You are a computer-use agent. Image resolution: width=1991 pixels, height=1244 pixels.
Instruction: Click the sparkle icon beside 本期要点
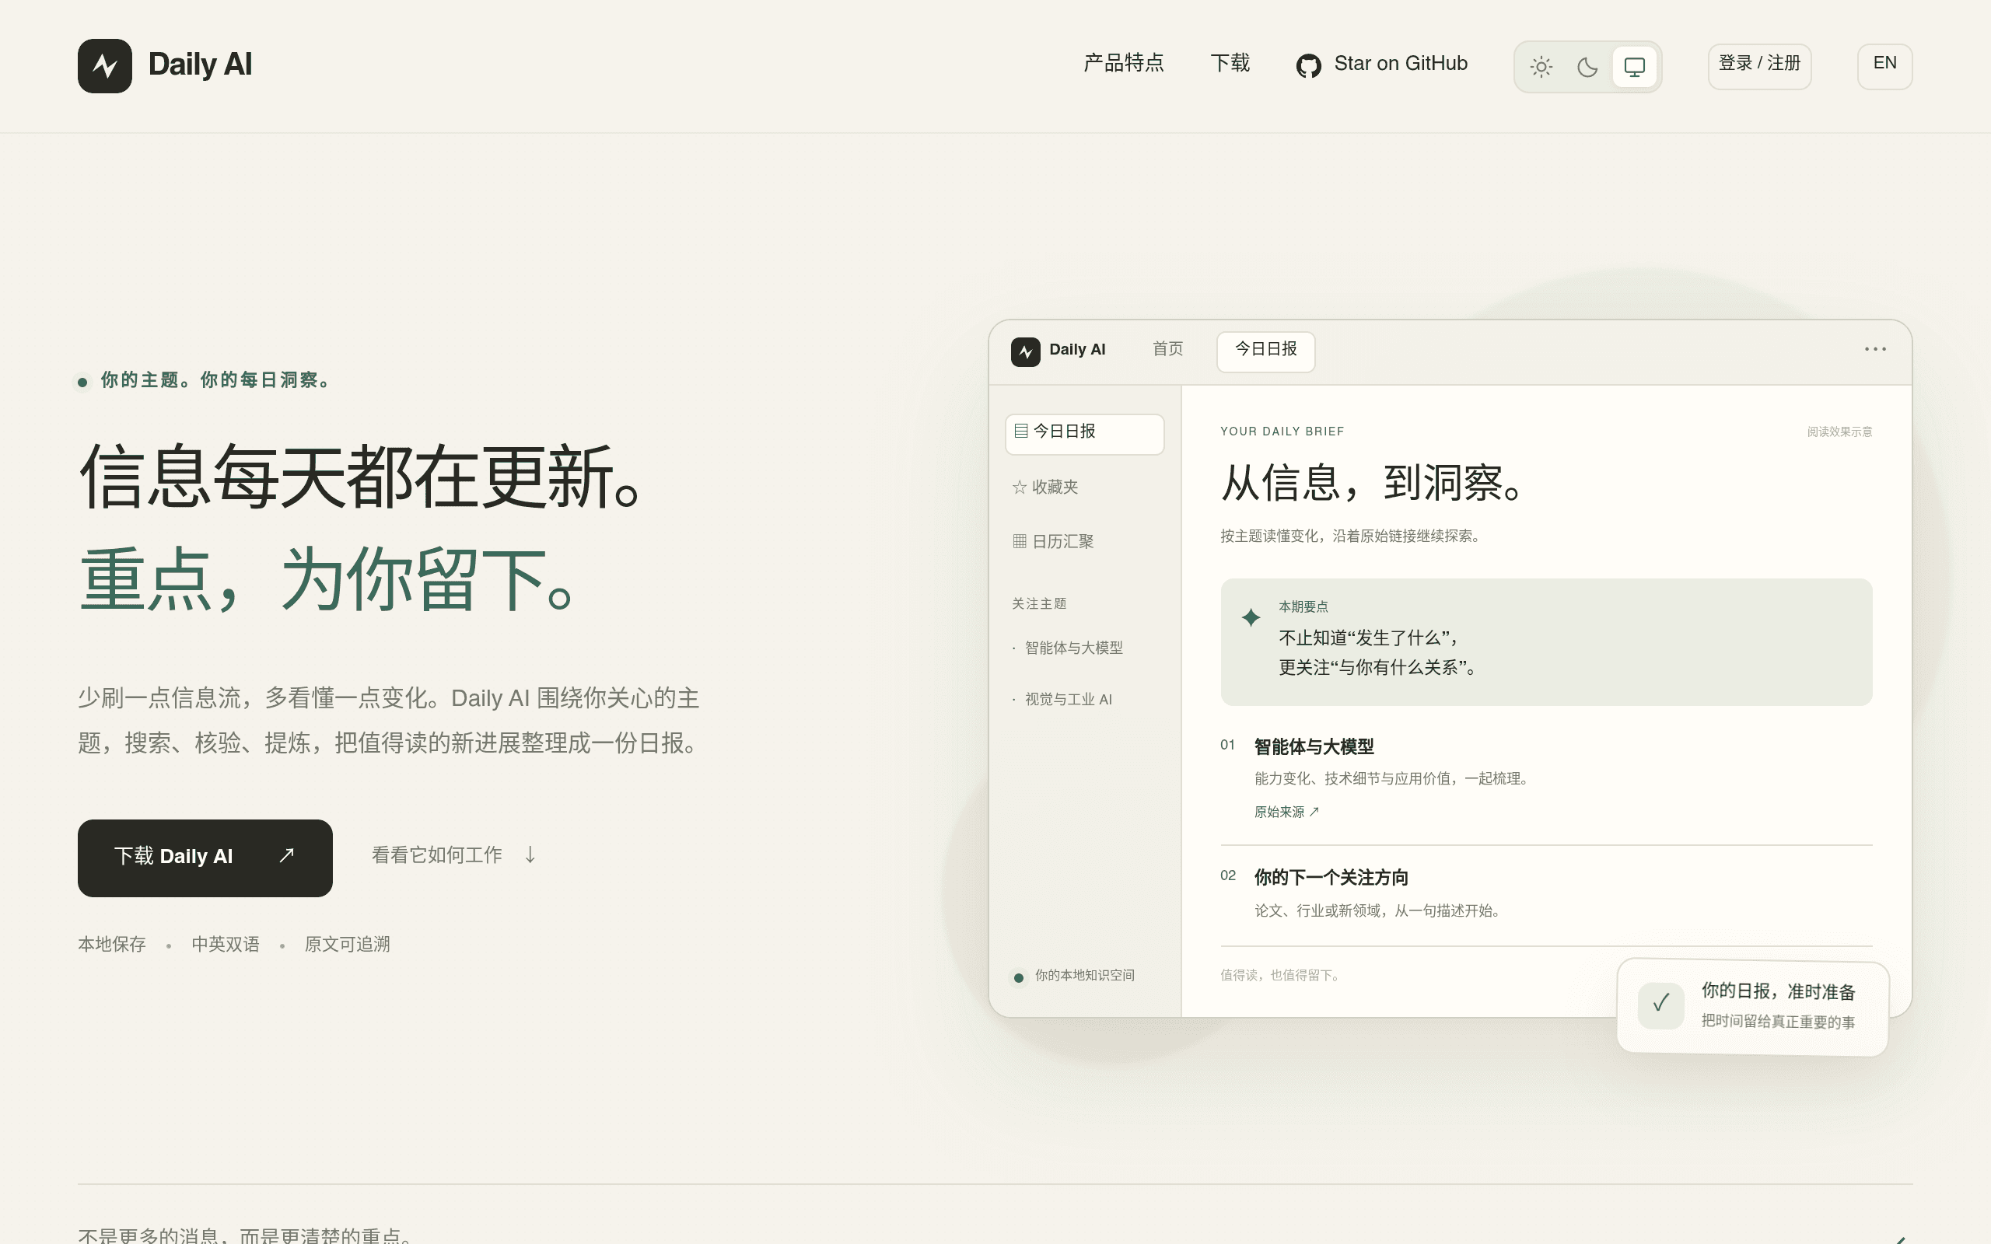pyautogui.click(x=1251, y=617)
